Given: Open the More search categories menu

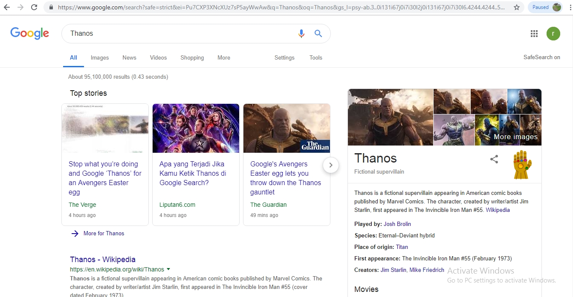Looking at the screenshot, I should tap(224, 57).
